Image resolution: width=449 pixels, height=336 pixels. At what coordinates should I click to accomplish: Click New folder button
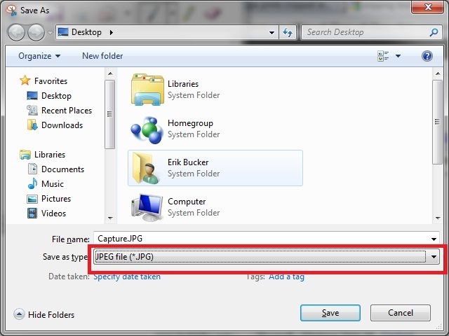click(x=102, y=56)
